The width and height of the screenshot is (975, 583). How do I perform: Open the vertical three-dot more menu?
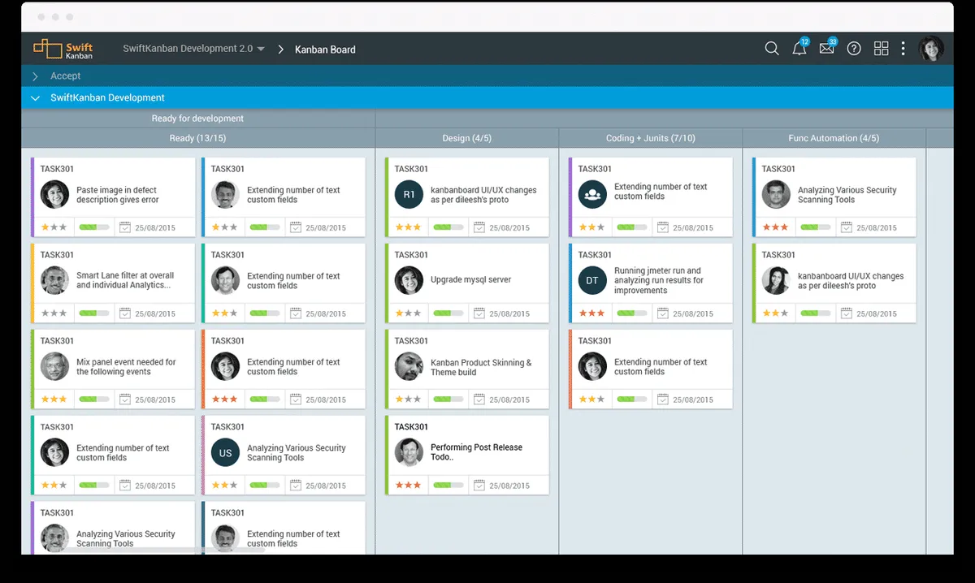(x=903, y=49)
